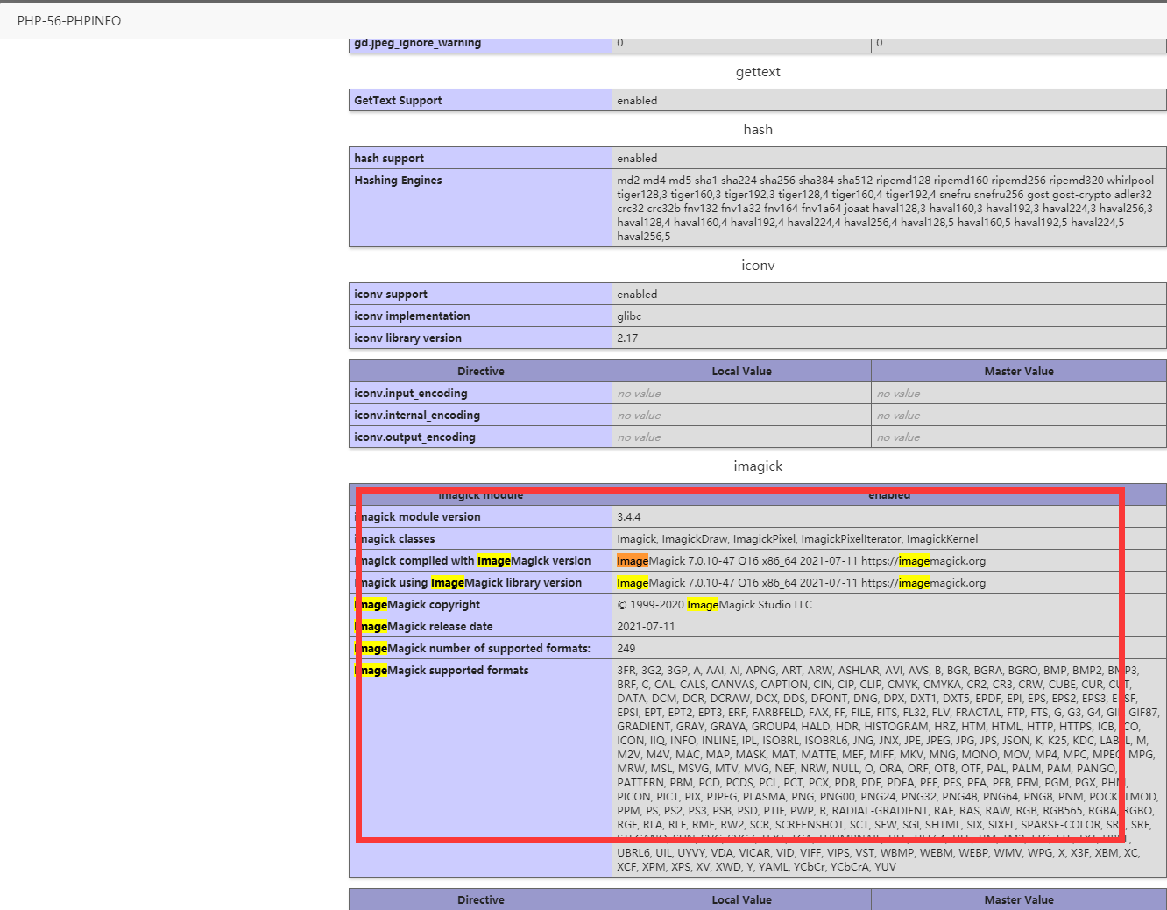Screen dimensions: 1167x910
Task: Select the 2021-07-11 release date value
Action: click(x=646, y=627)
